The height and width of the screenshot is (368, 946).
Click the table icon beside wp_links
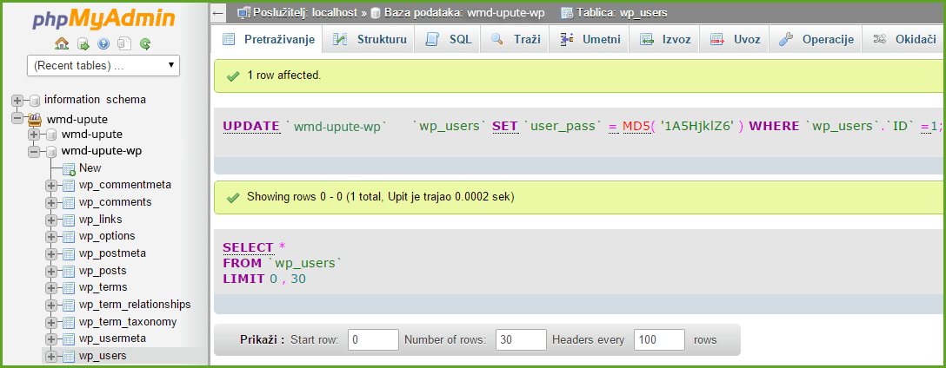tap(69, 220)
